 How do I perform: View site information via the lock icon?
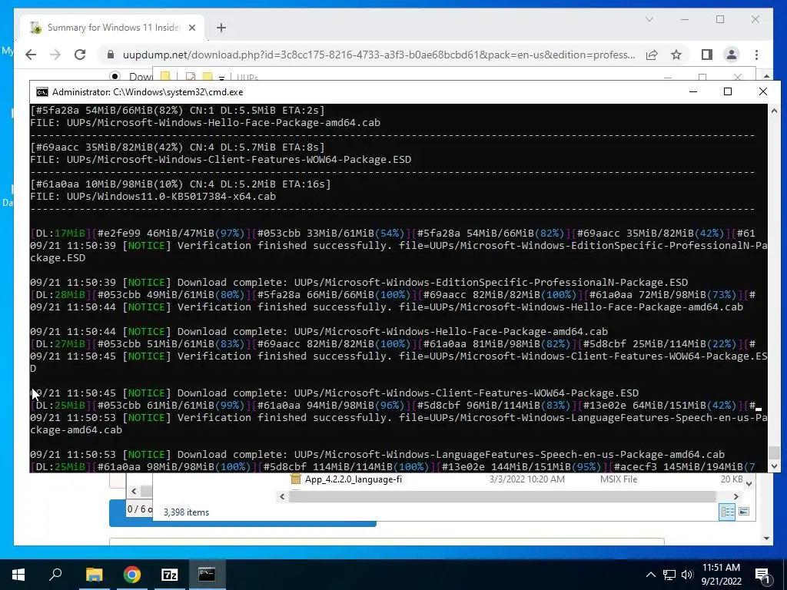click(111, 55)
